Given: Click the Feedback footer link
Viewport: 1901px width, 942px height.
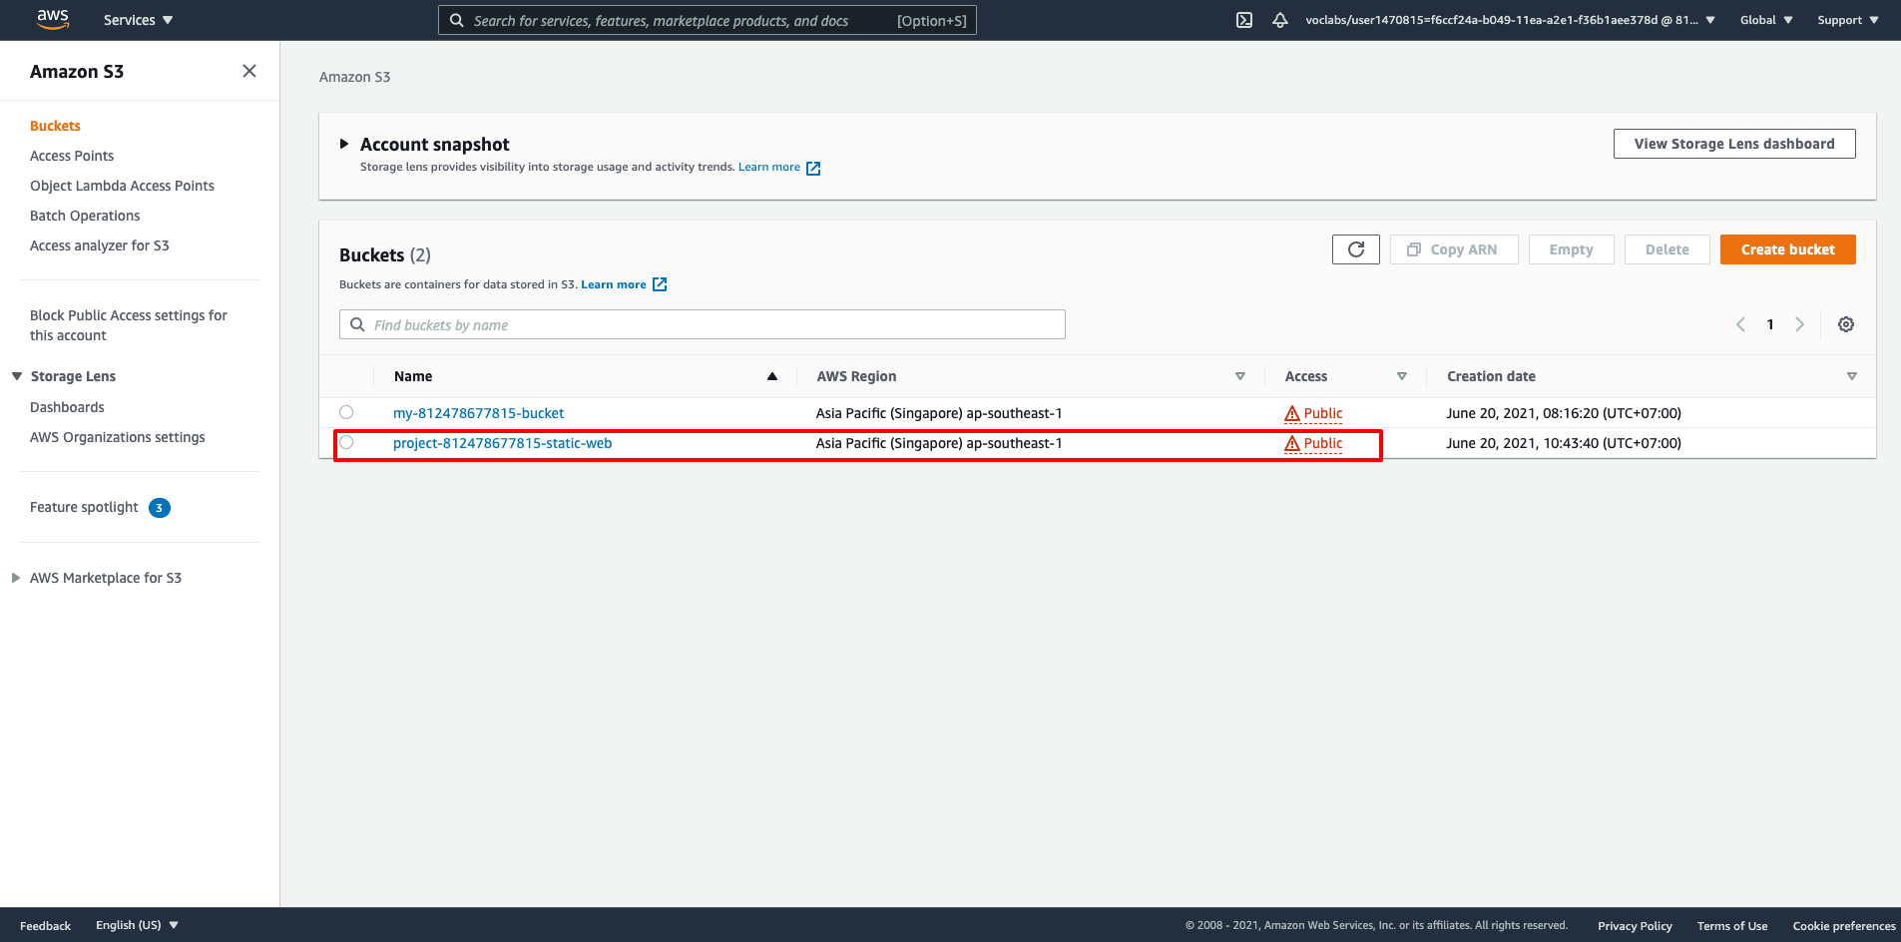Looking at the screenshot, I should click(45, 926).
